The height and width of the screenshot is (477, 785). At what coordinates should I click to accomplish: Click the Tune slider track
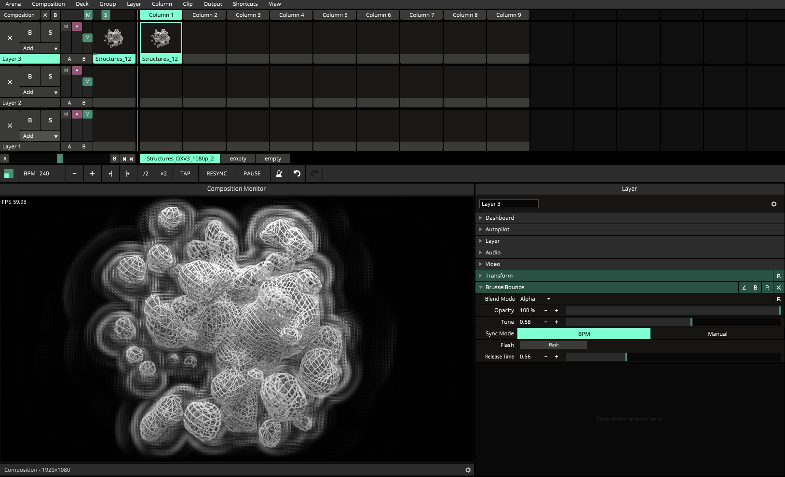tap(673, 322)
